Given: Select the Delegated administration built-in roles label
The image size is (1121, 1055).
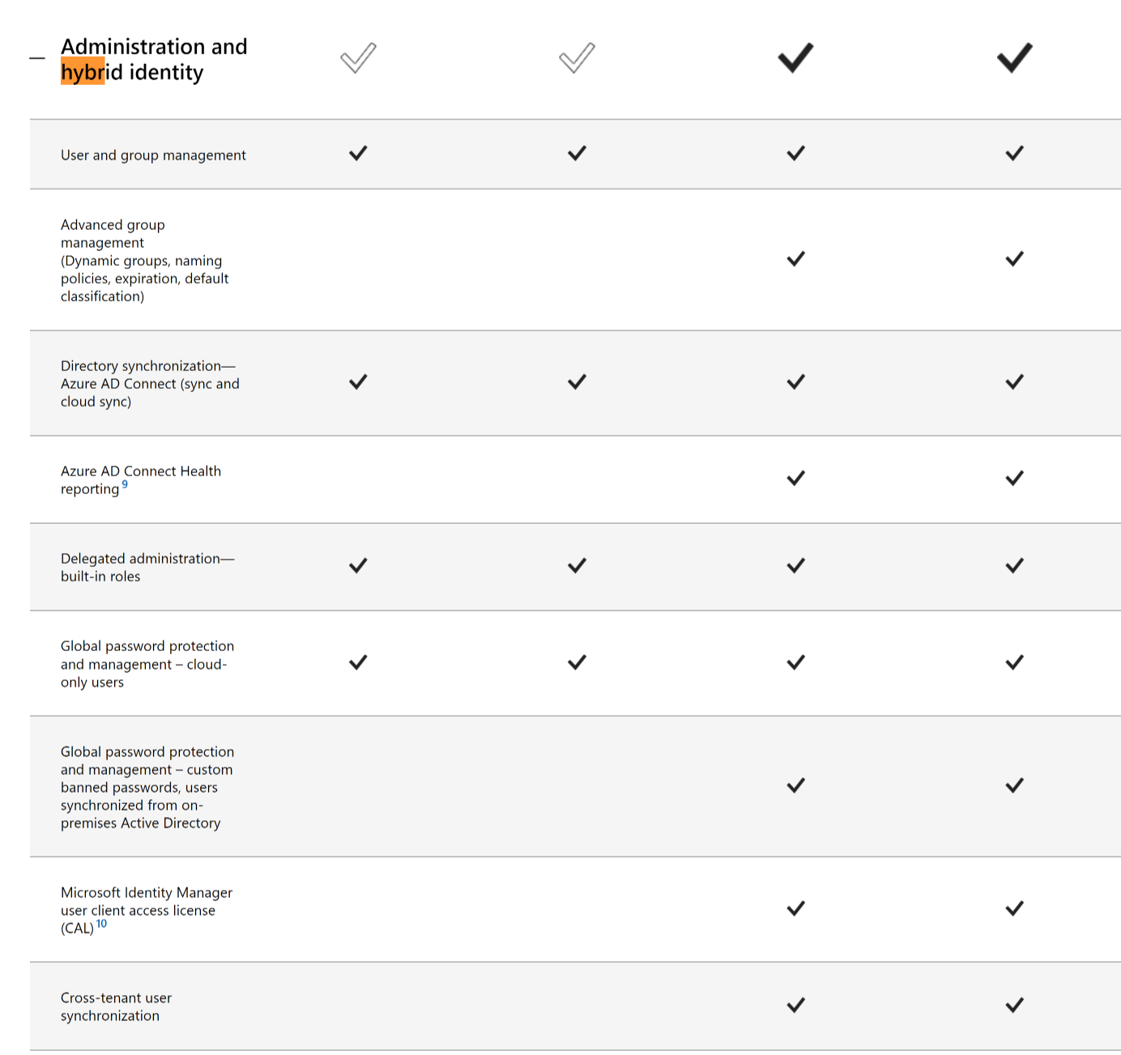Looking at the screenshot, I should [147, 568].
